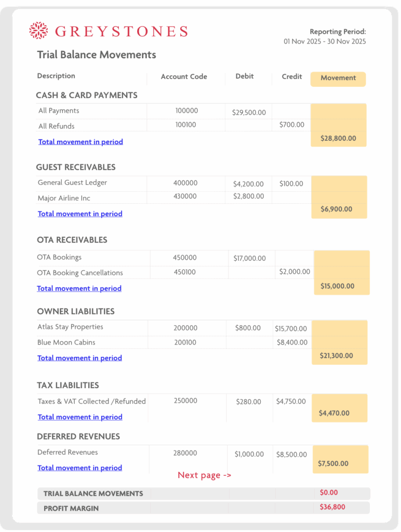Open Owner Liabilities total movement link
The height and width of the screenshot is (532, 401).
tap(79, 358)
